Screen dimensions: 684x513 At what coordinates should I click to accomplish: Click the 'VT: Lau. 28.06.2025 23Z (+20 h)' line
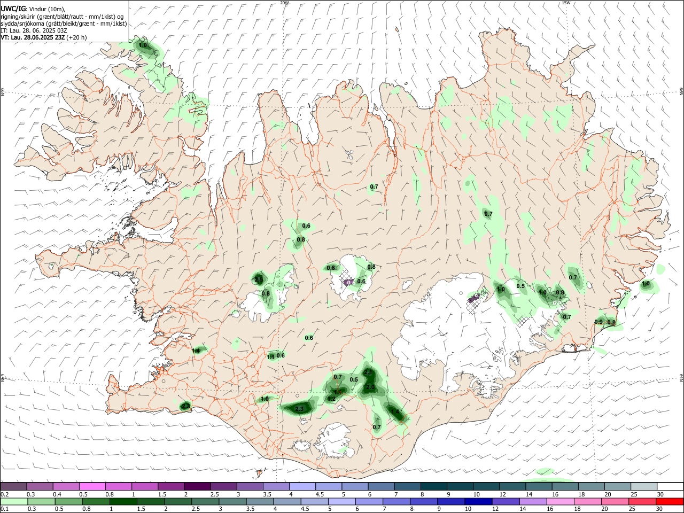pos(43,37)
